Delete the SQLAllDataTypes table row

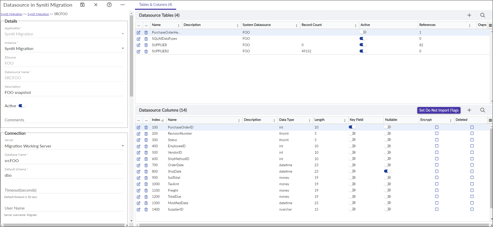pos(146,39)
